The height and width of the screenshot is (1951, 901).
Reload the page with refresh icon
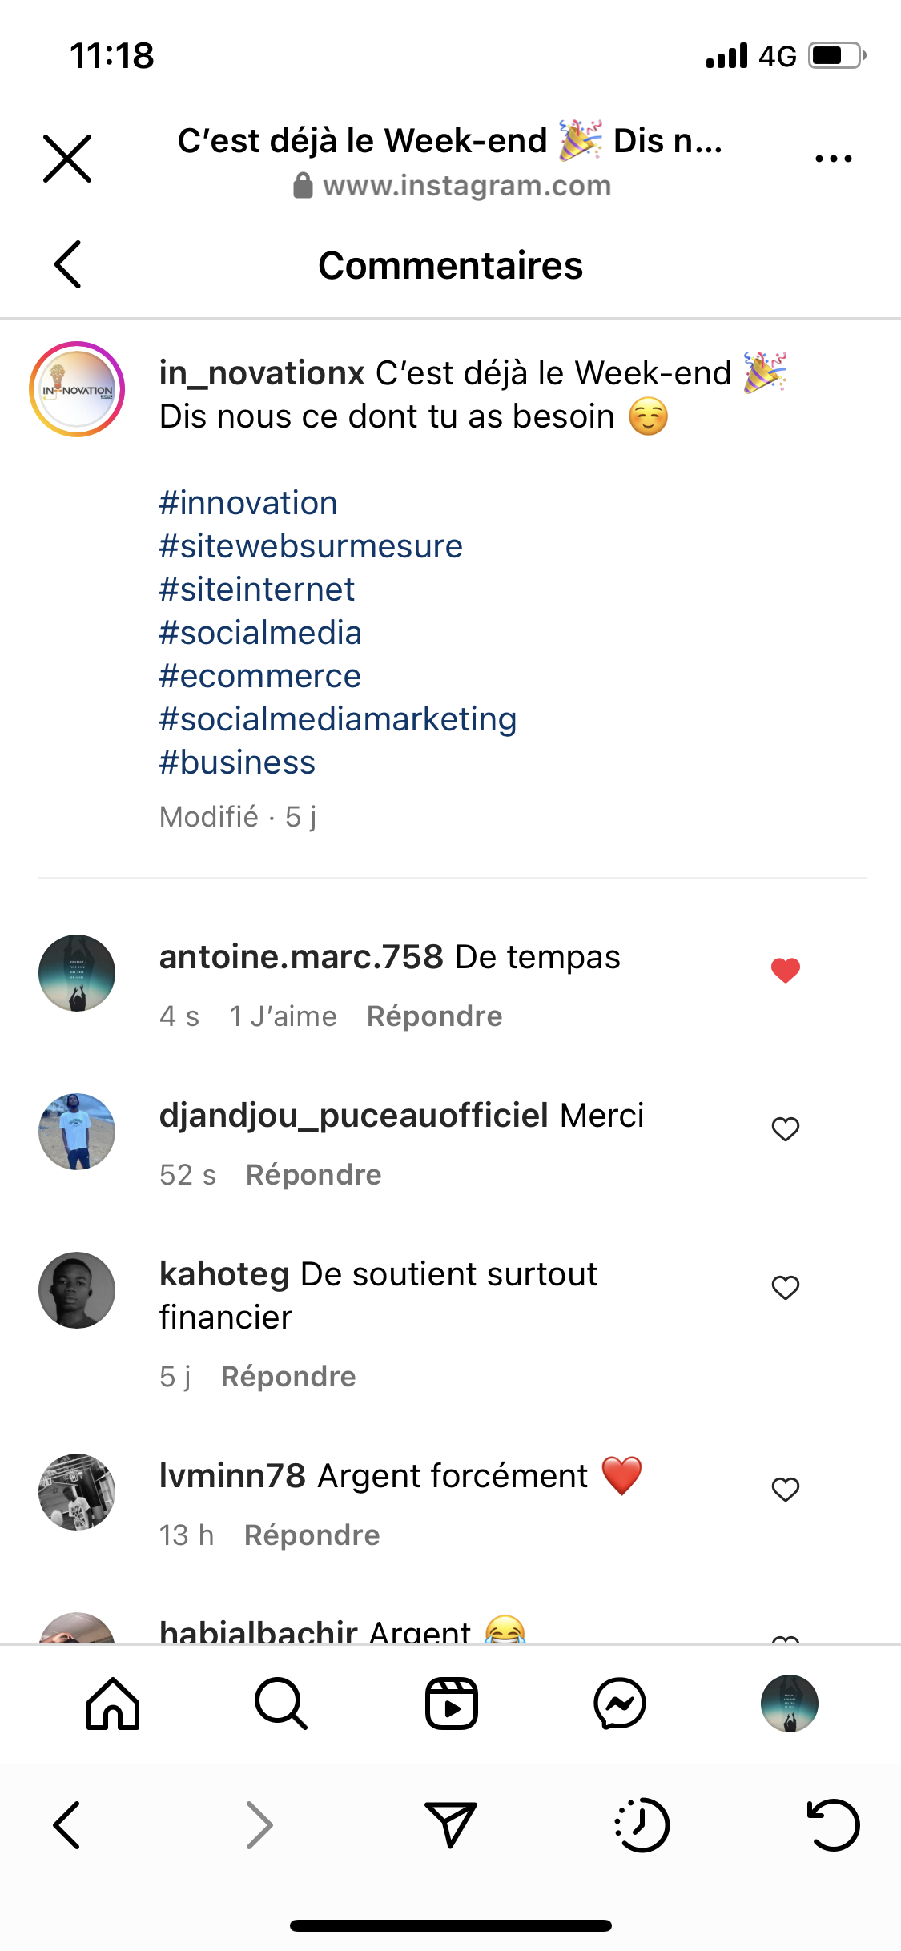click(x=833, y=1824)
